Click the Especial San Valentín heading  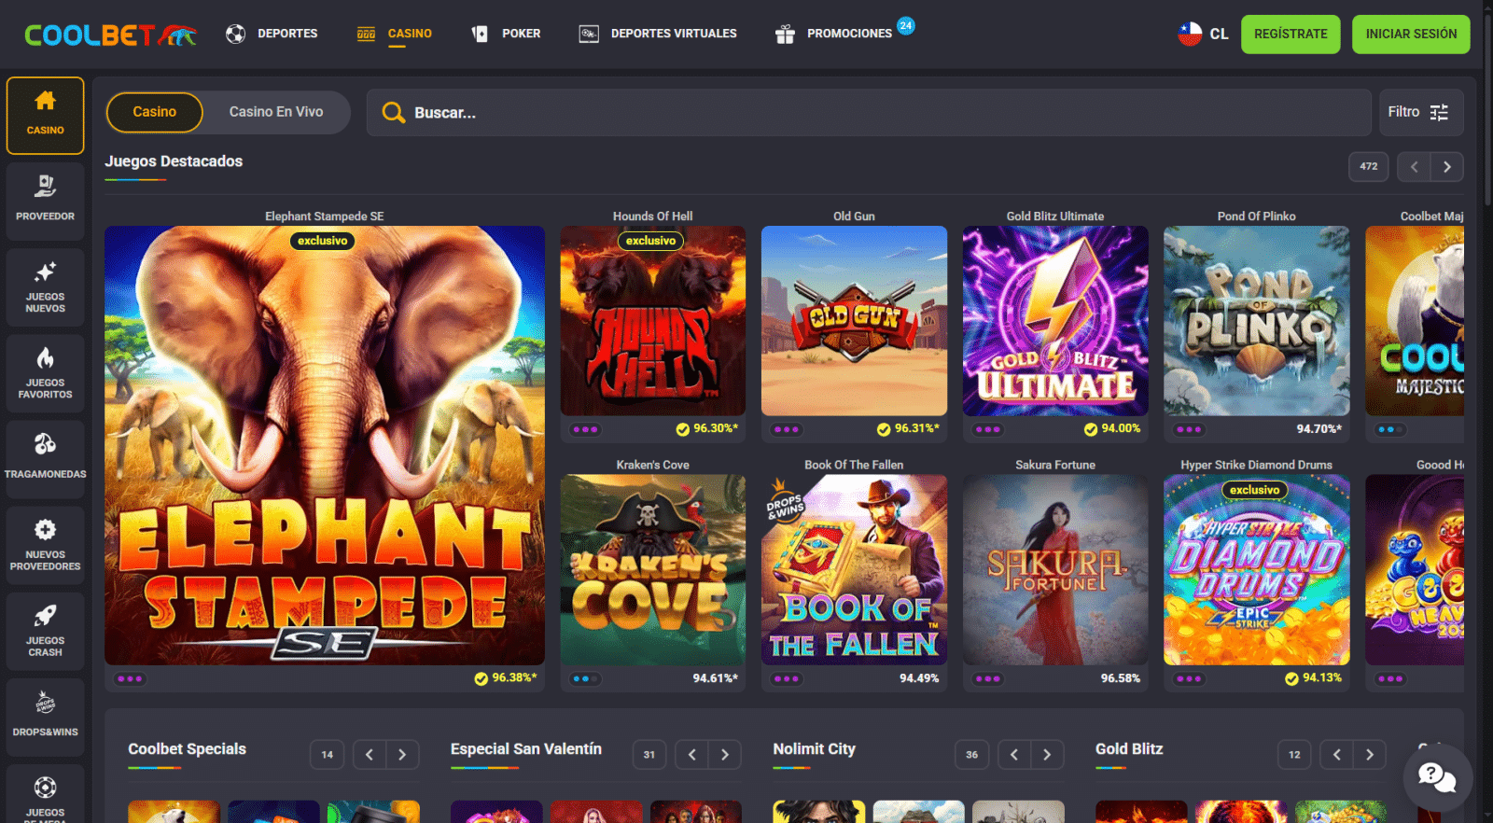[526, 749]
